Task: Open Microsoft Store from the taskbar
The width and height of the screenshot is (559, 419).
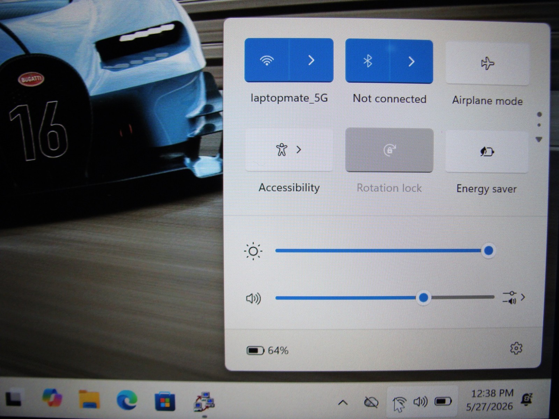Action: 165,401
